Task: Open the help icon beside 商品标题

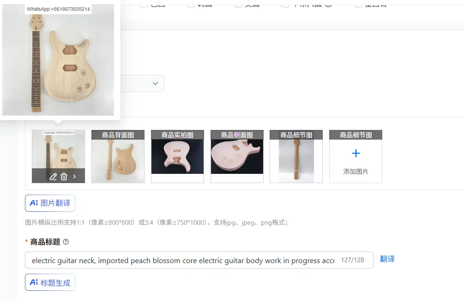Action: point(66,242)
